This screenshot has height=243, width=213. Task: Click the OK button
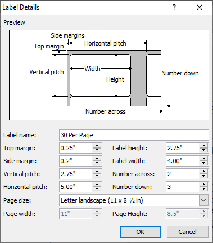point(141,232)
